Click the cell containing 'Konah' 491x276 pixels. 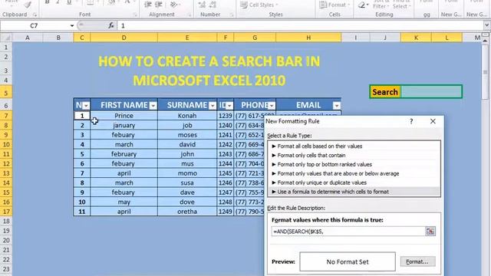point(187,116)
